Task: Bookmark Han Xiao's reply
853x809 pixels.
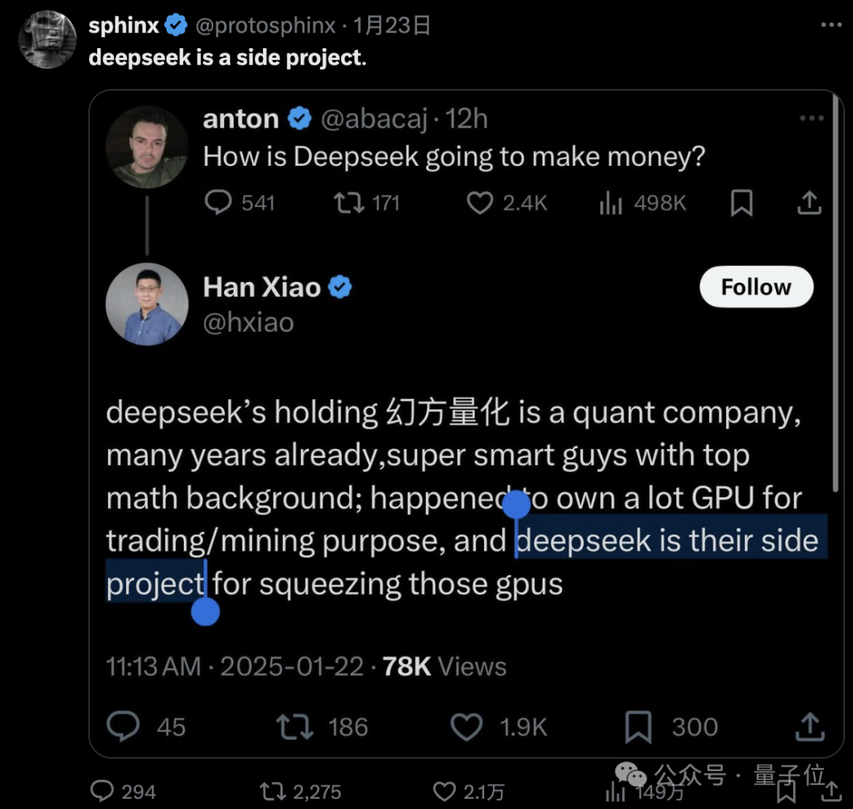Action: point(637,726)
